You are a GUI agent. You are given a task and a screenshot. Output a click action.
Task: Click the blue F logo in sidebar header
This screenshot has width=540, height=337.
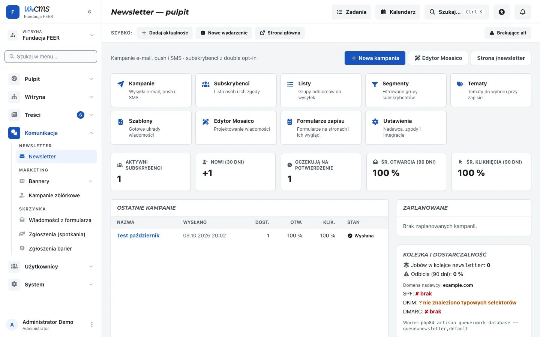[13, 12]
